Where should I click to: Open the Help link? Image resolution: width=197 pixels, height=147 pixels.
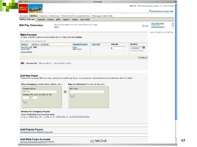pos(146,26)
